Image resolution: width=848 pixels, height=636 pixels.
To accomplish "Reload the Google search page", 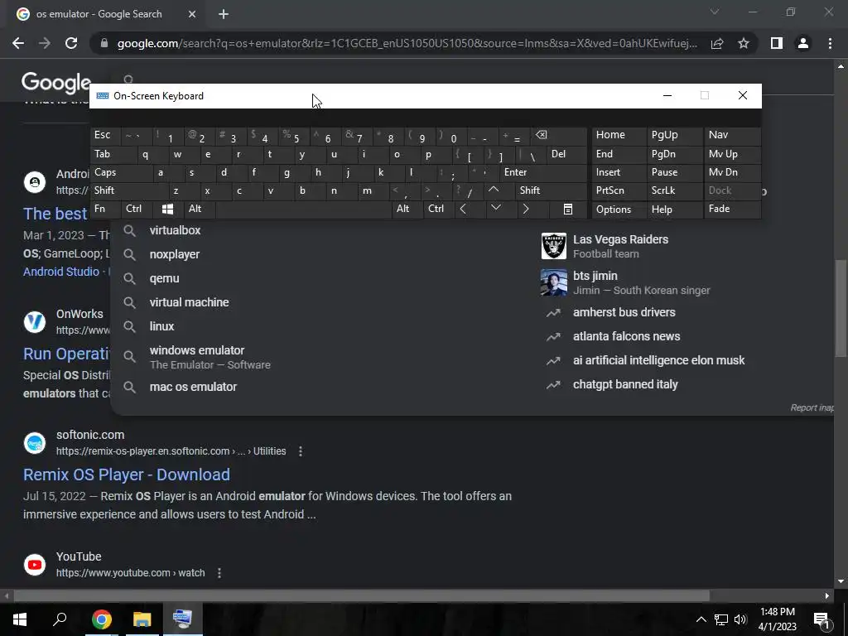I will click(x=71, y=43).
